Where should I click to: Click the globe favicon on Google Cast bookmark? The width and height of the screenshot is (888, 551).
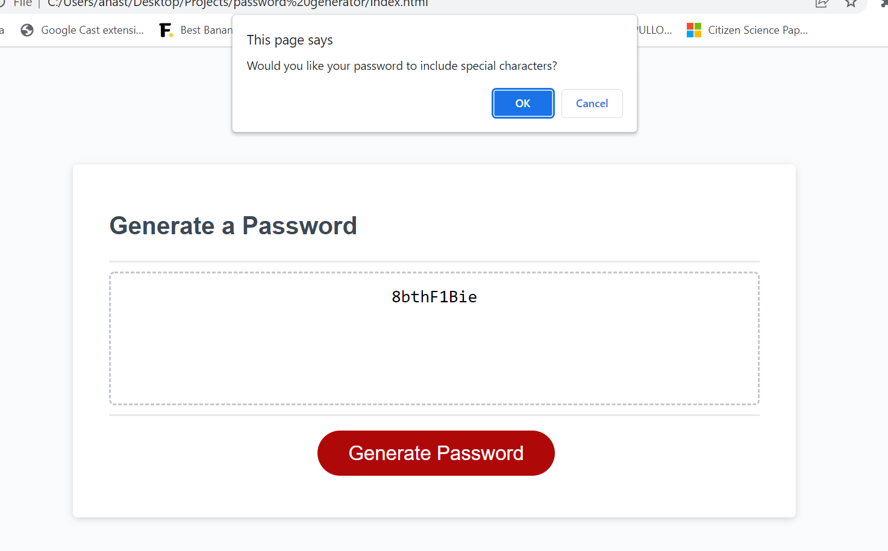click(x=27, y=30)
